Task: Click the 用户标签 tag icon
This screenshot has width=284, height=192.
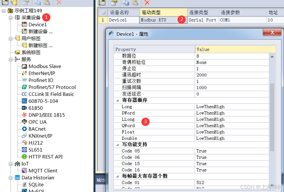Action: [17, 38]
